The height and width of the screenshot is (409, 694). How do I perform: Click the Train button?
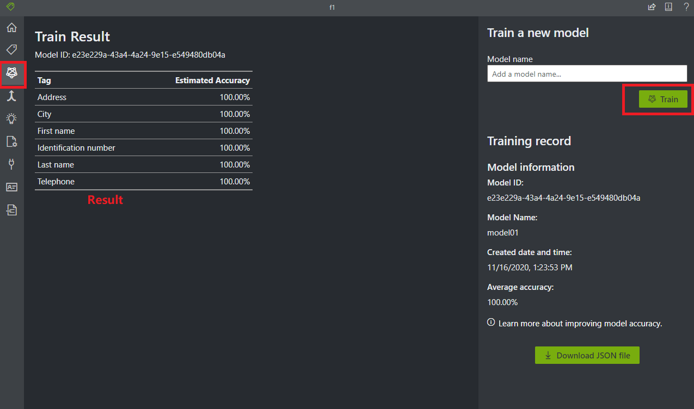pyautogui.click(x=663, y=99)
